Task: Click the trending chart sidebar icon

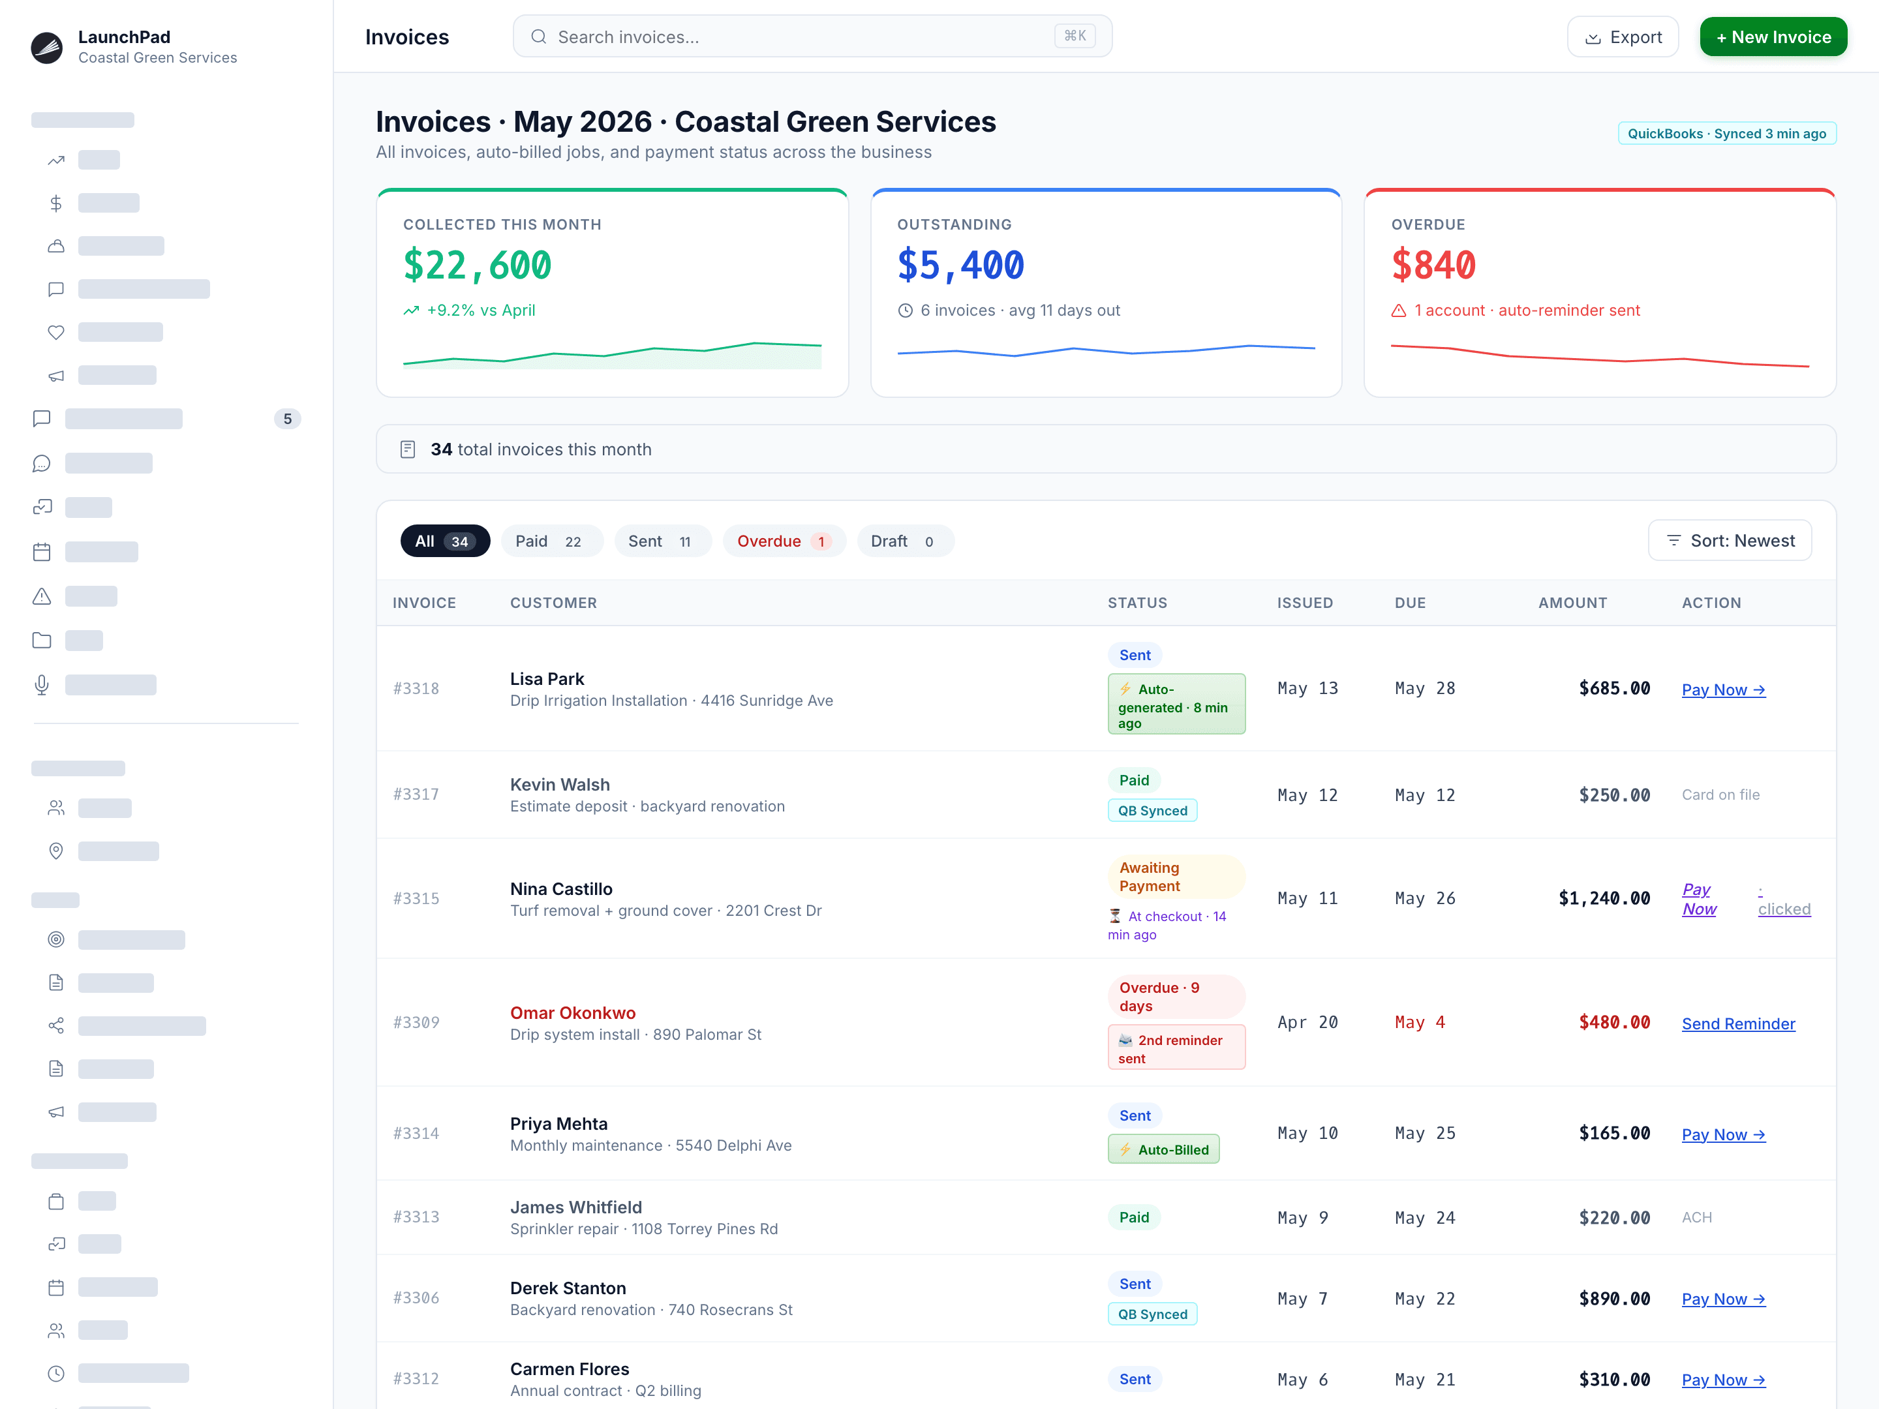Action: pos(56,160)
